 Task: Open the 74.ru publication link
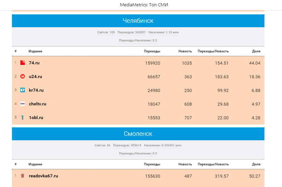tap(34, 63)
